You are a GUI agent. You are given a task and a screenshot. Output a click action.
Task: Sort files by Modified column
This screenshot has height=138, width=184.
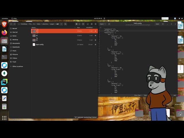pyautogui.click(x=89, y=28)
